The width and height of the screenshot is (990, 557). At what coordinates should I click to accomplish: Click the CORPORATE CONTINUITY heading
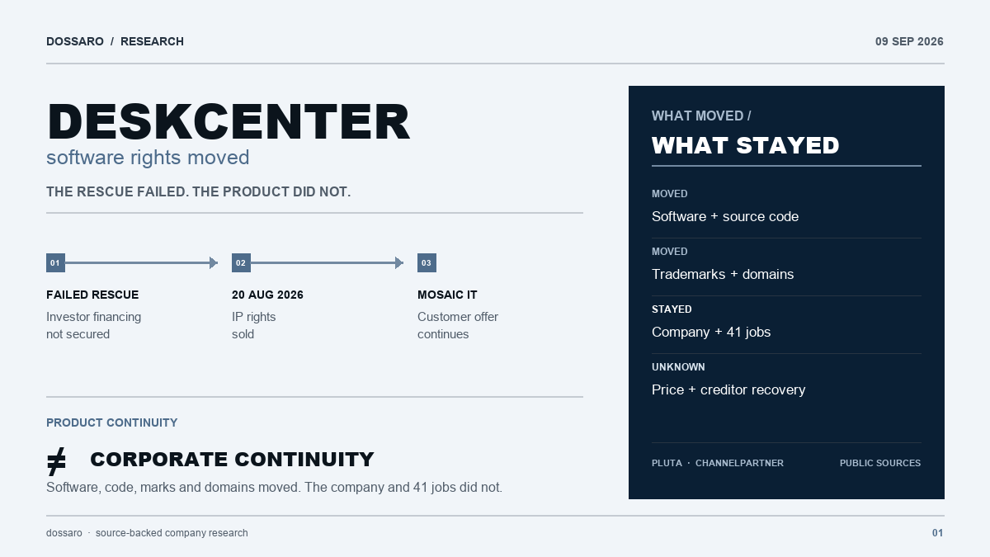click(232, 460)
